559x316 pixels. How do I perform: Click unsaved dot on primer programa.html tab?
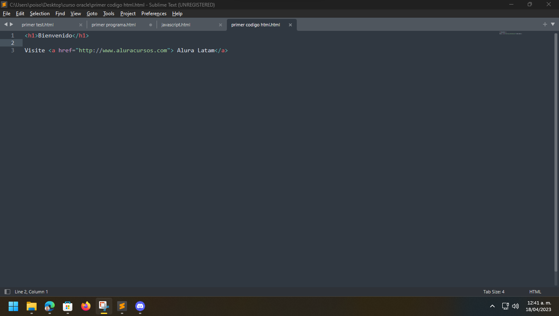click(x=150, y=25)
